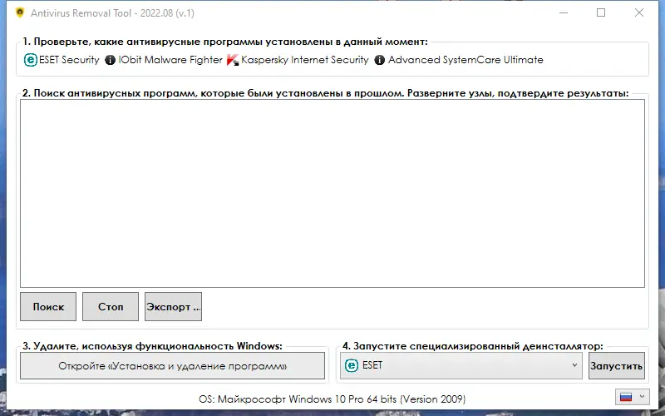
Task: Click the ESET Security logo icon
Action: [31, 60]
